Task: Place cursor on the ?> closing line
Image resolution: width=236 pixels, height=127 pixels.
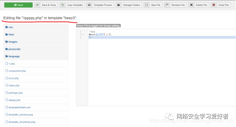Action: coord(90,37)
